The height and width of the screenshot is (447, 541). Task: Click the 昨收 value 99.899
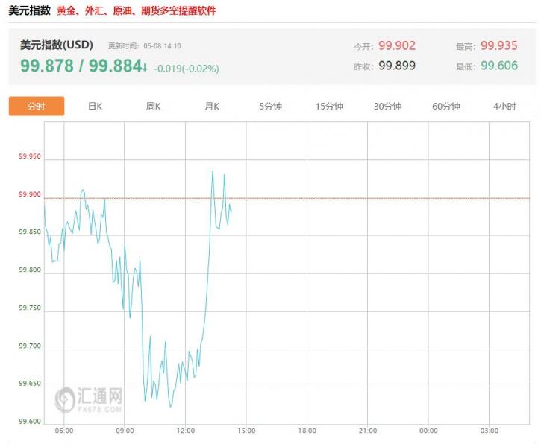point(397,66)
